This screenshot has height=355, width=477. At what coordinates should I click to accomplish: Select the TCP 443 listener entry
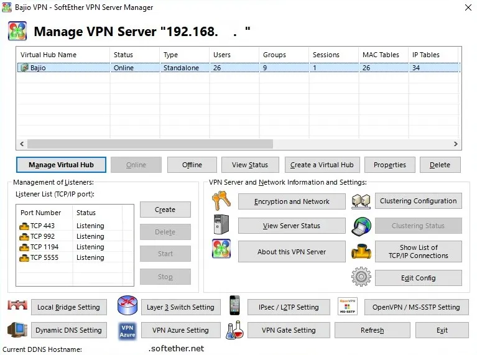(x=42, y=226)
